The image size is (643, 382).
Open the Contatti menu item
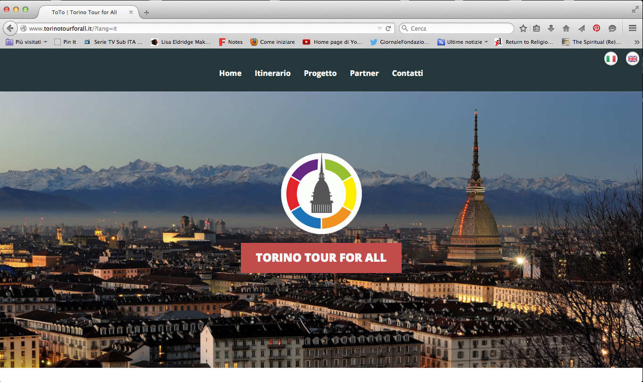(407, 73)
